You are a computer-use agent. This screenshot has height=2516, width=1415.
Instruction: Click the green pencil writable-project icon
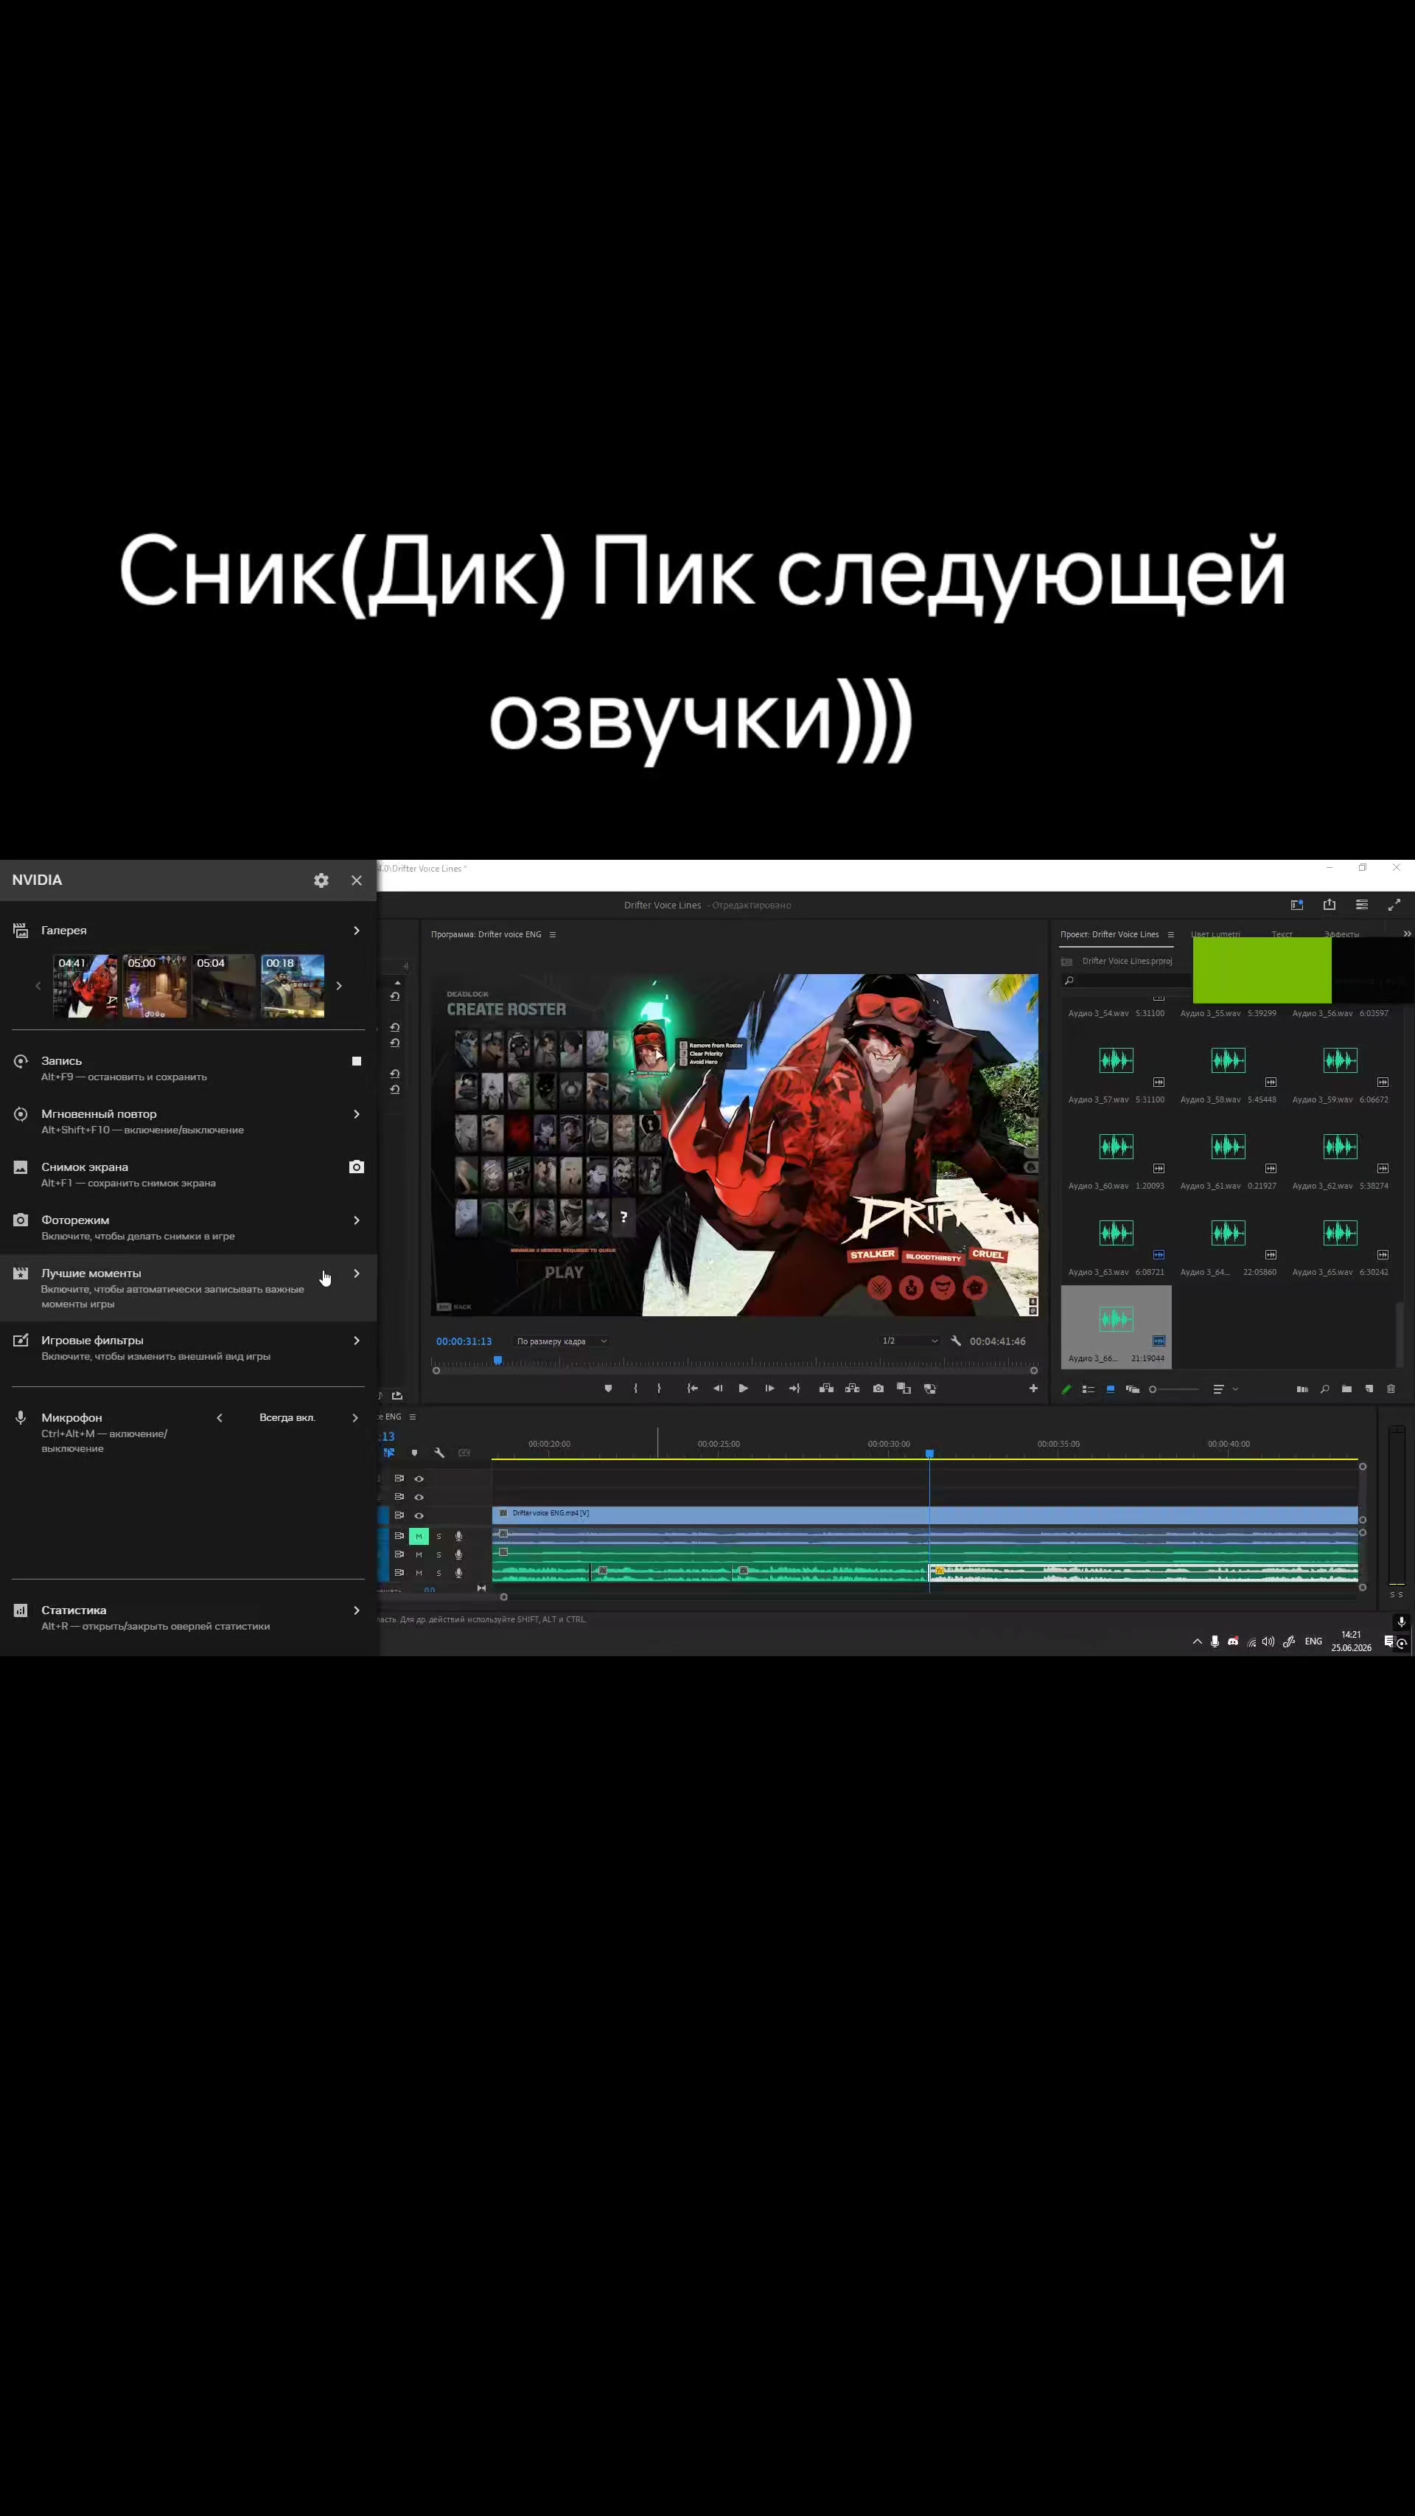pyautogui.click(x=1066, y=1389)
